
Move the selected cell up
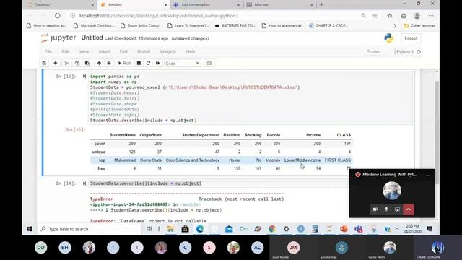coord(99,63)
